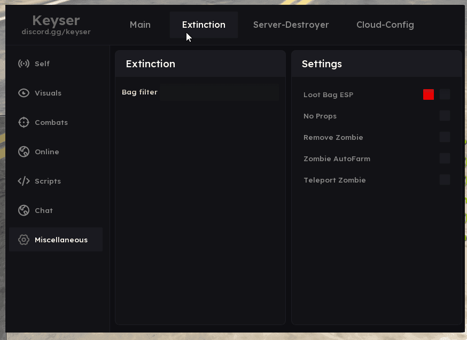Viewport: 467px width, 340px height.
Task: Click the discord.gg/keyser link
Action: [x=56, y=32]
